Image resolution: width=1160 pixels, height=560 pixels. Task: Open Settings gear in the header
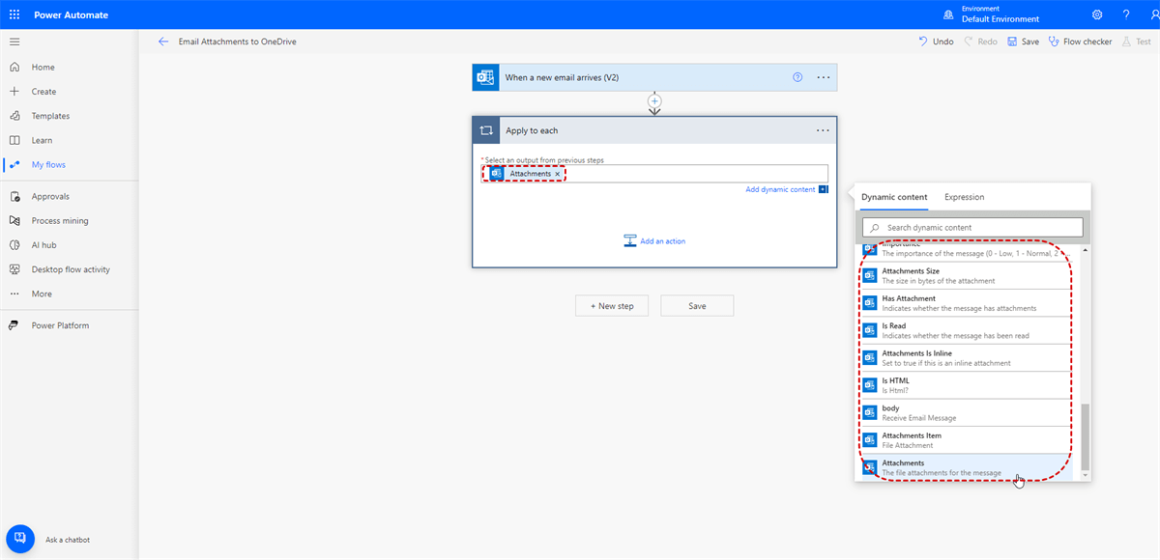[x=1097, y=14]
